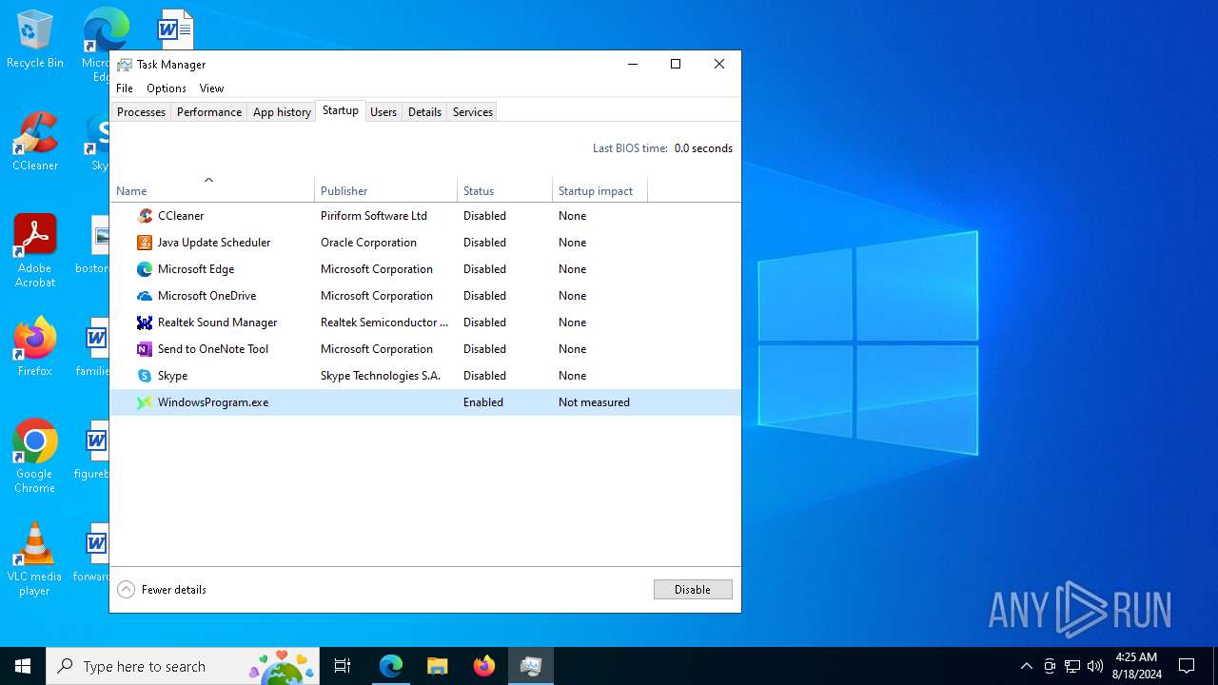
Task: Sort by the Publisher column header
Action: tap(385, 189)
